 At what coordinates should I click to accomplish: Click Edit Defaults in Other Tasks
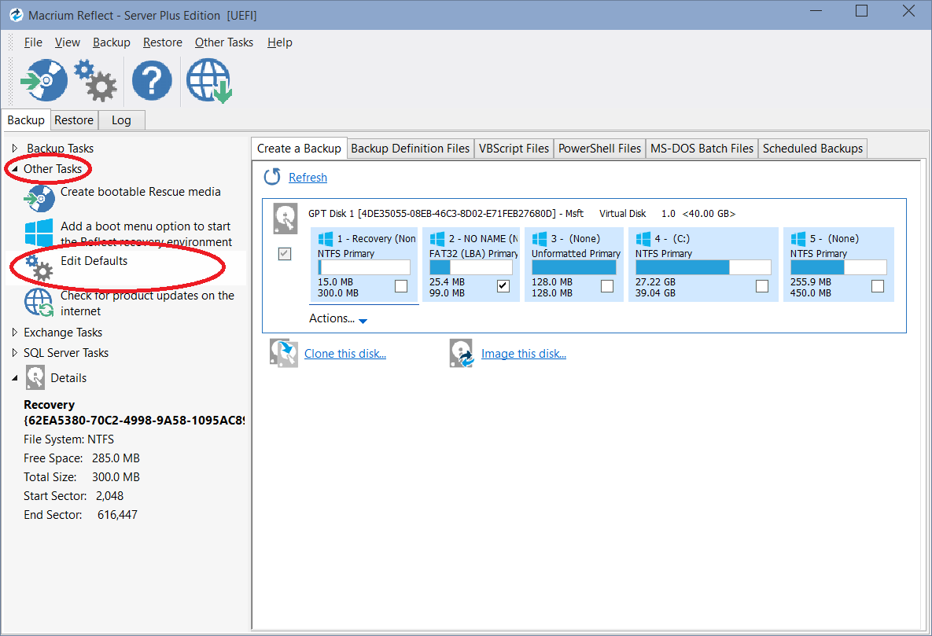point(94,261)
